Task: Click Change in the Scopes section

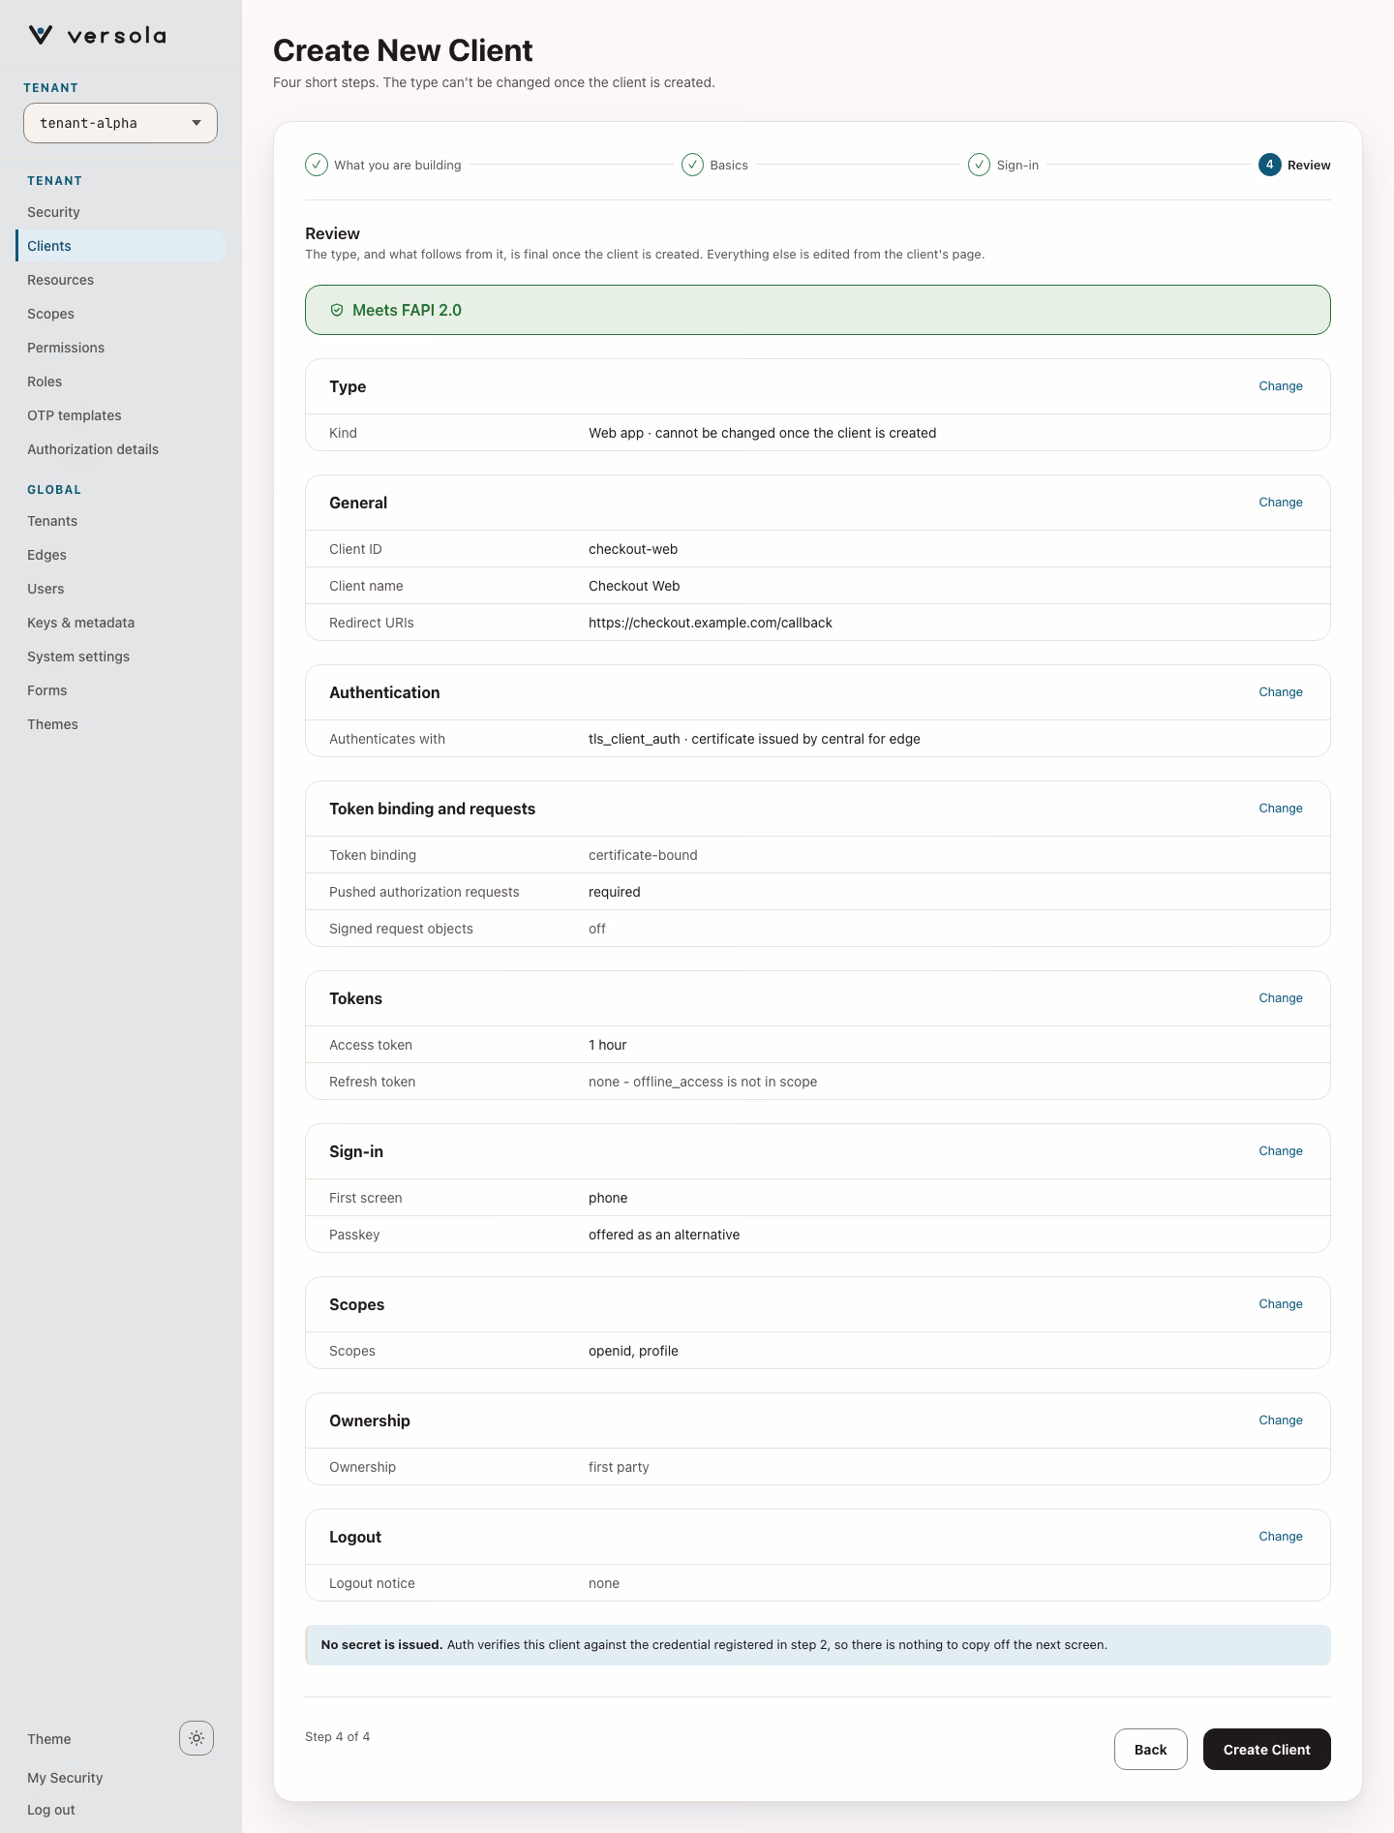Action: click(x=1280, y=1304)
